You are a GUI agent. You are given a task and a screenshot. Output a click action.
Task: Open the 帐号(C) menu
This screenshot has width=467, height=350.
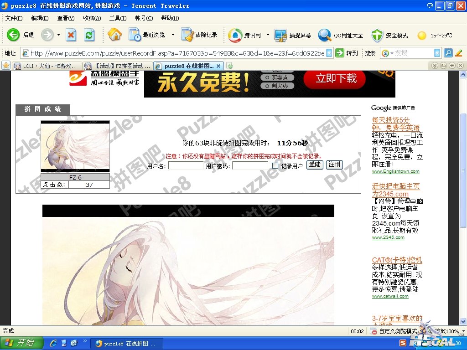(x=144, y=18)
